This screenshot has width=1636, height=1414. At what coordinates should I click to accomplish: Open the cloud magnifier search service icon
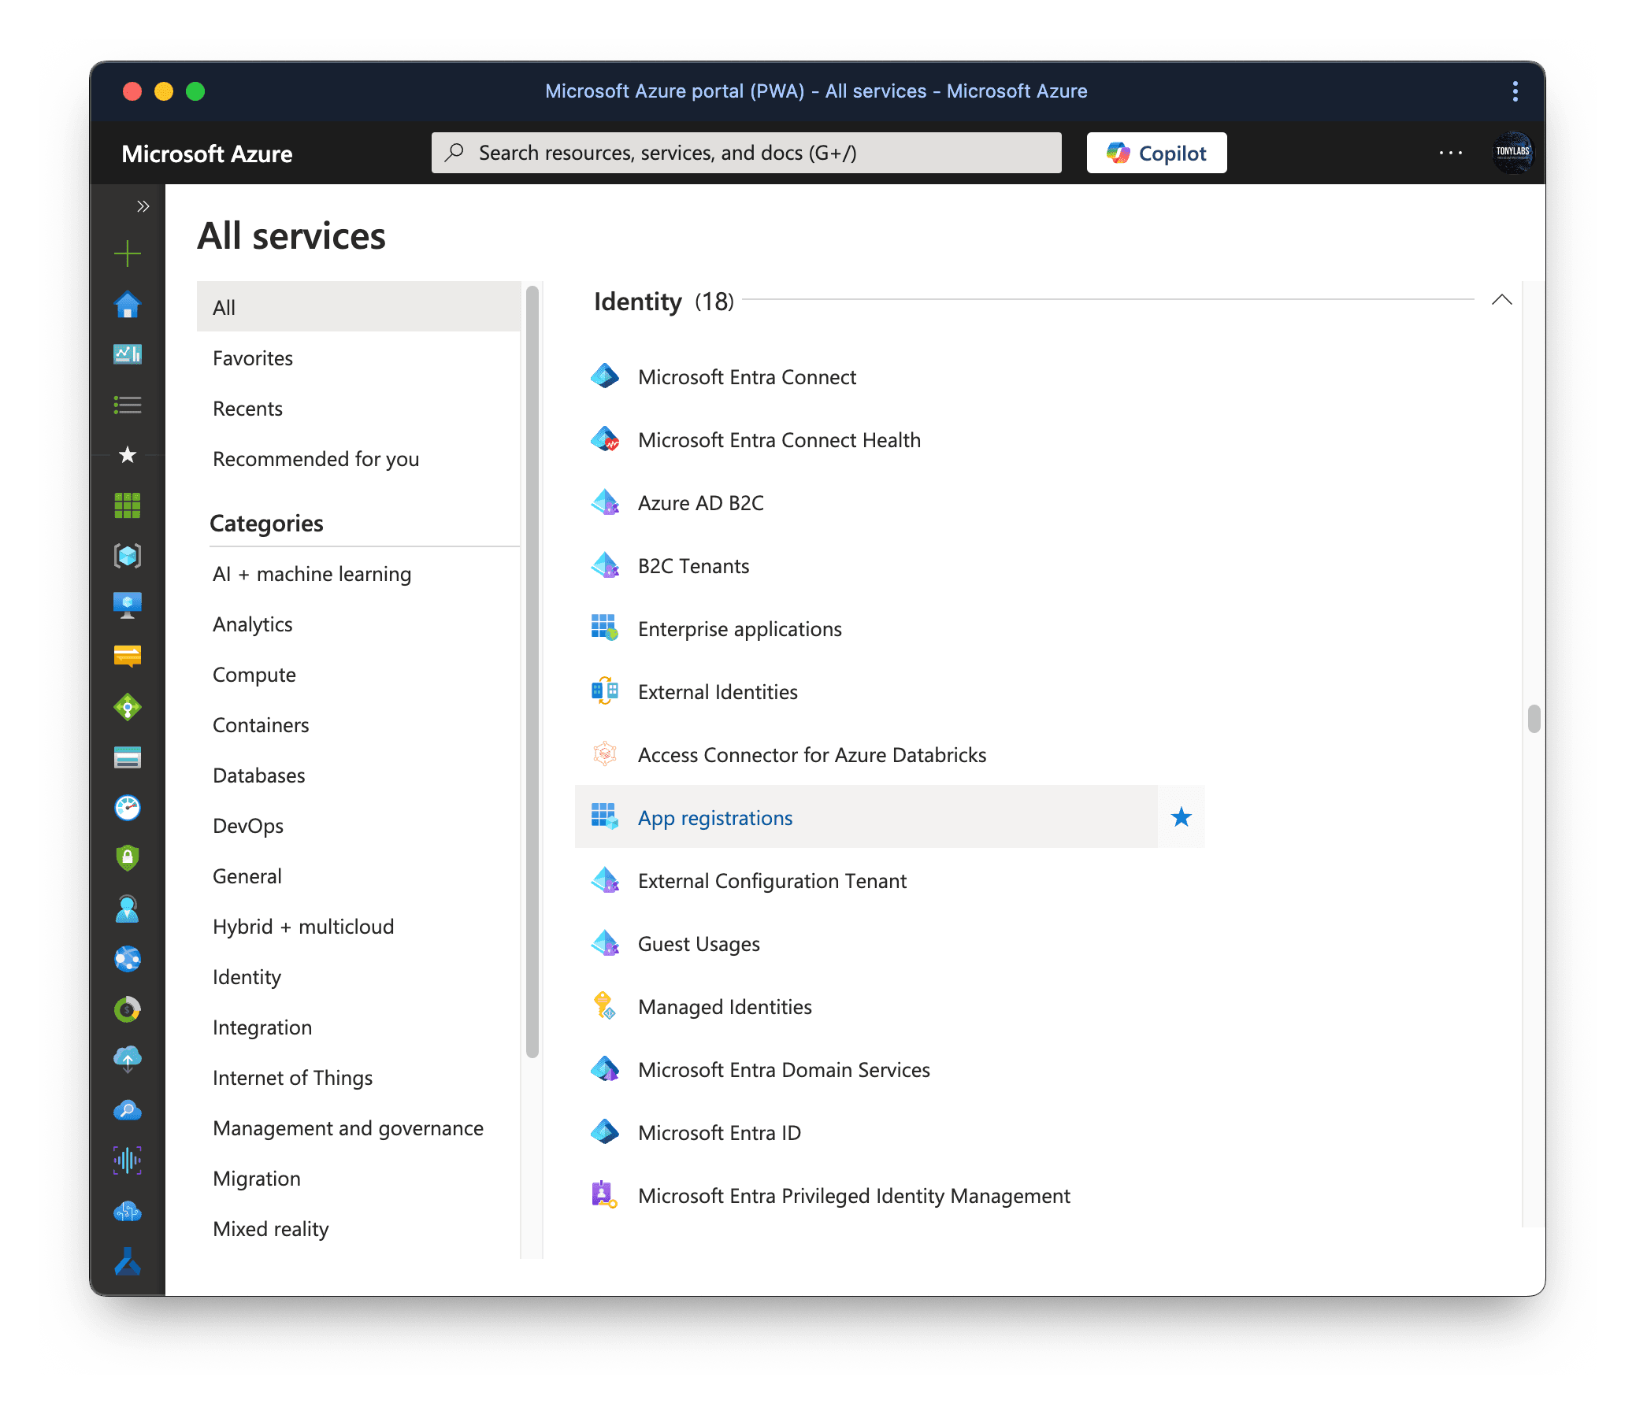(127, 1110)
